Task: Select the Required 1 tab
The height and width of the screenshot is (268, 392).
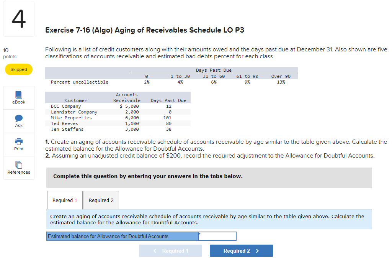Action: [64, 200]
